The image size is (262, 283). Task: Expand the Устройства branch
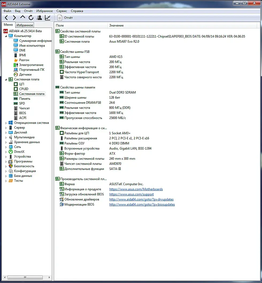[6, 157]
